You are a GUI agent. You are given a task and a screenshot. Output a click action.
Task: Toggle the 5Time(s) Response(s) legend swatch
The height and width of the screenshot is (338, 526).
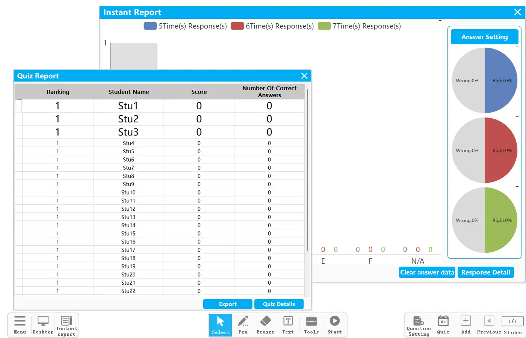click(x=150, y=26)
